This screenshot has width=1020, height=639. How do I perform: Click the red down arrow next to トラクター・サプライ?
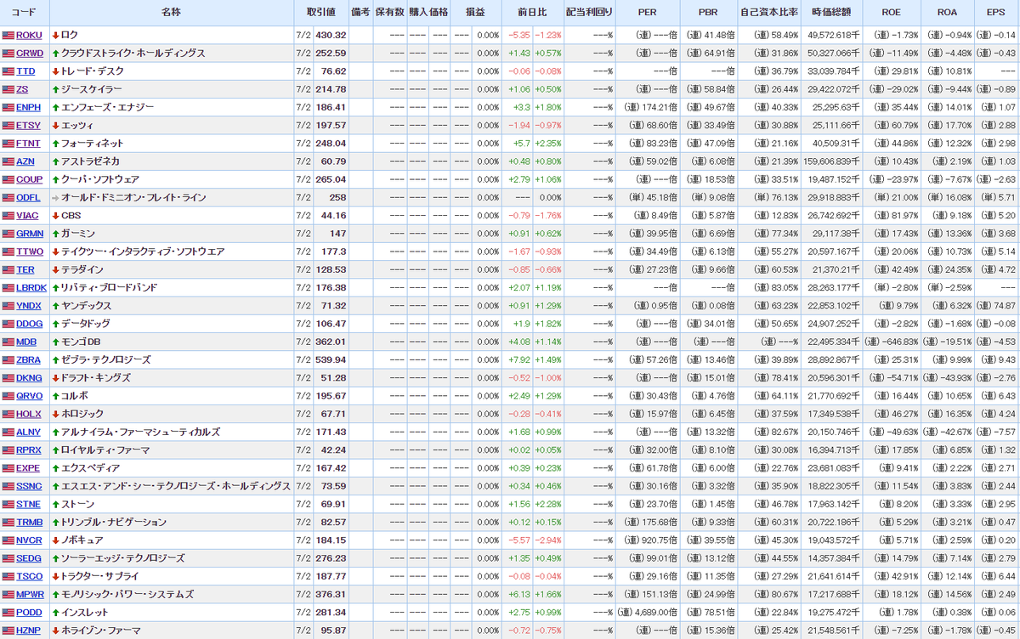(x=55, y=576)
